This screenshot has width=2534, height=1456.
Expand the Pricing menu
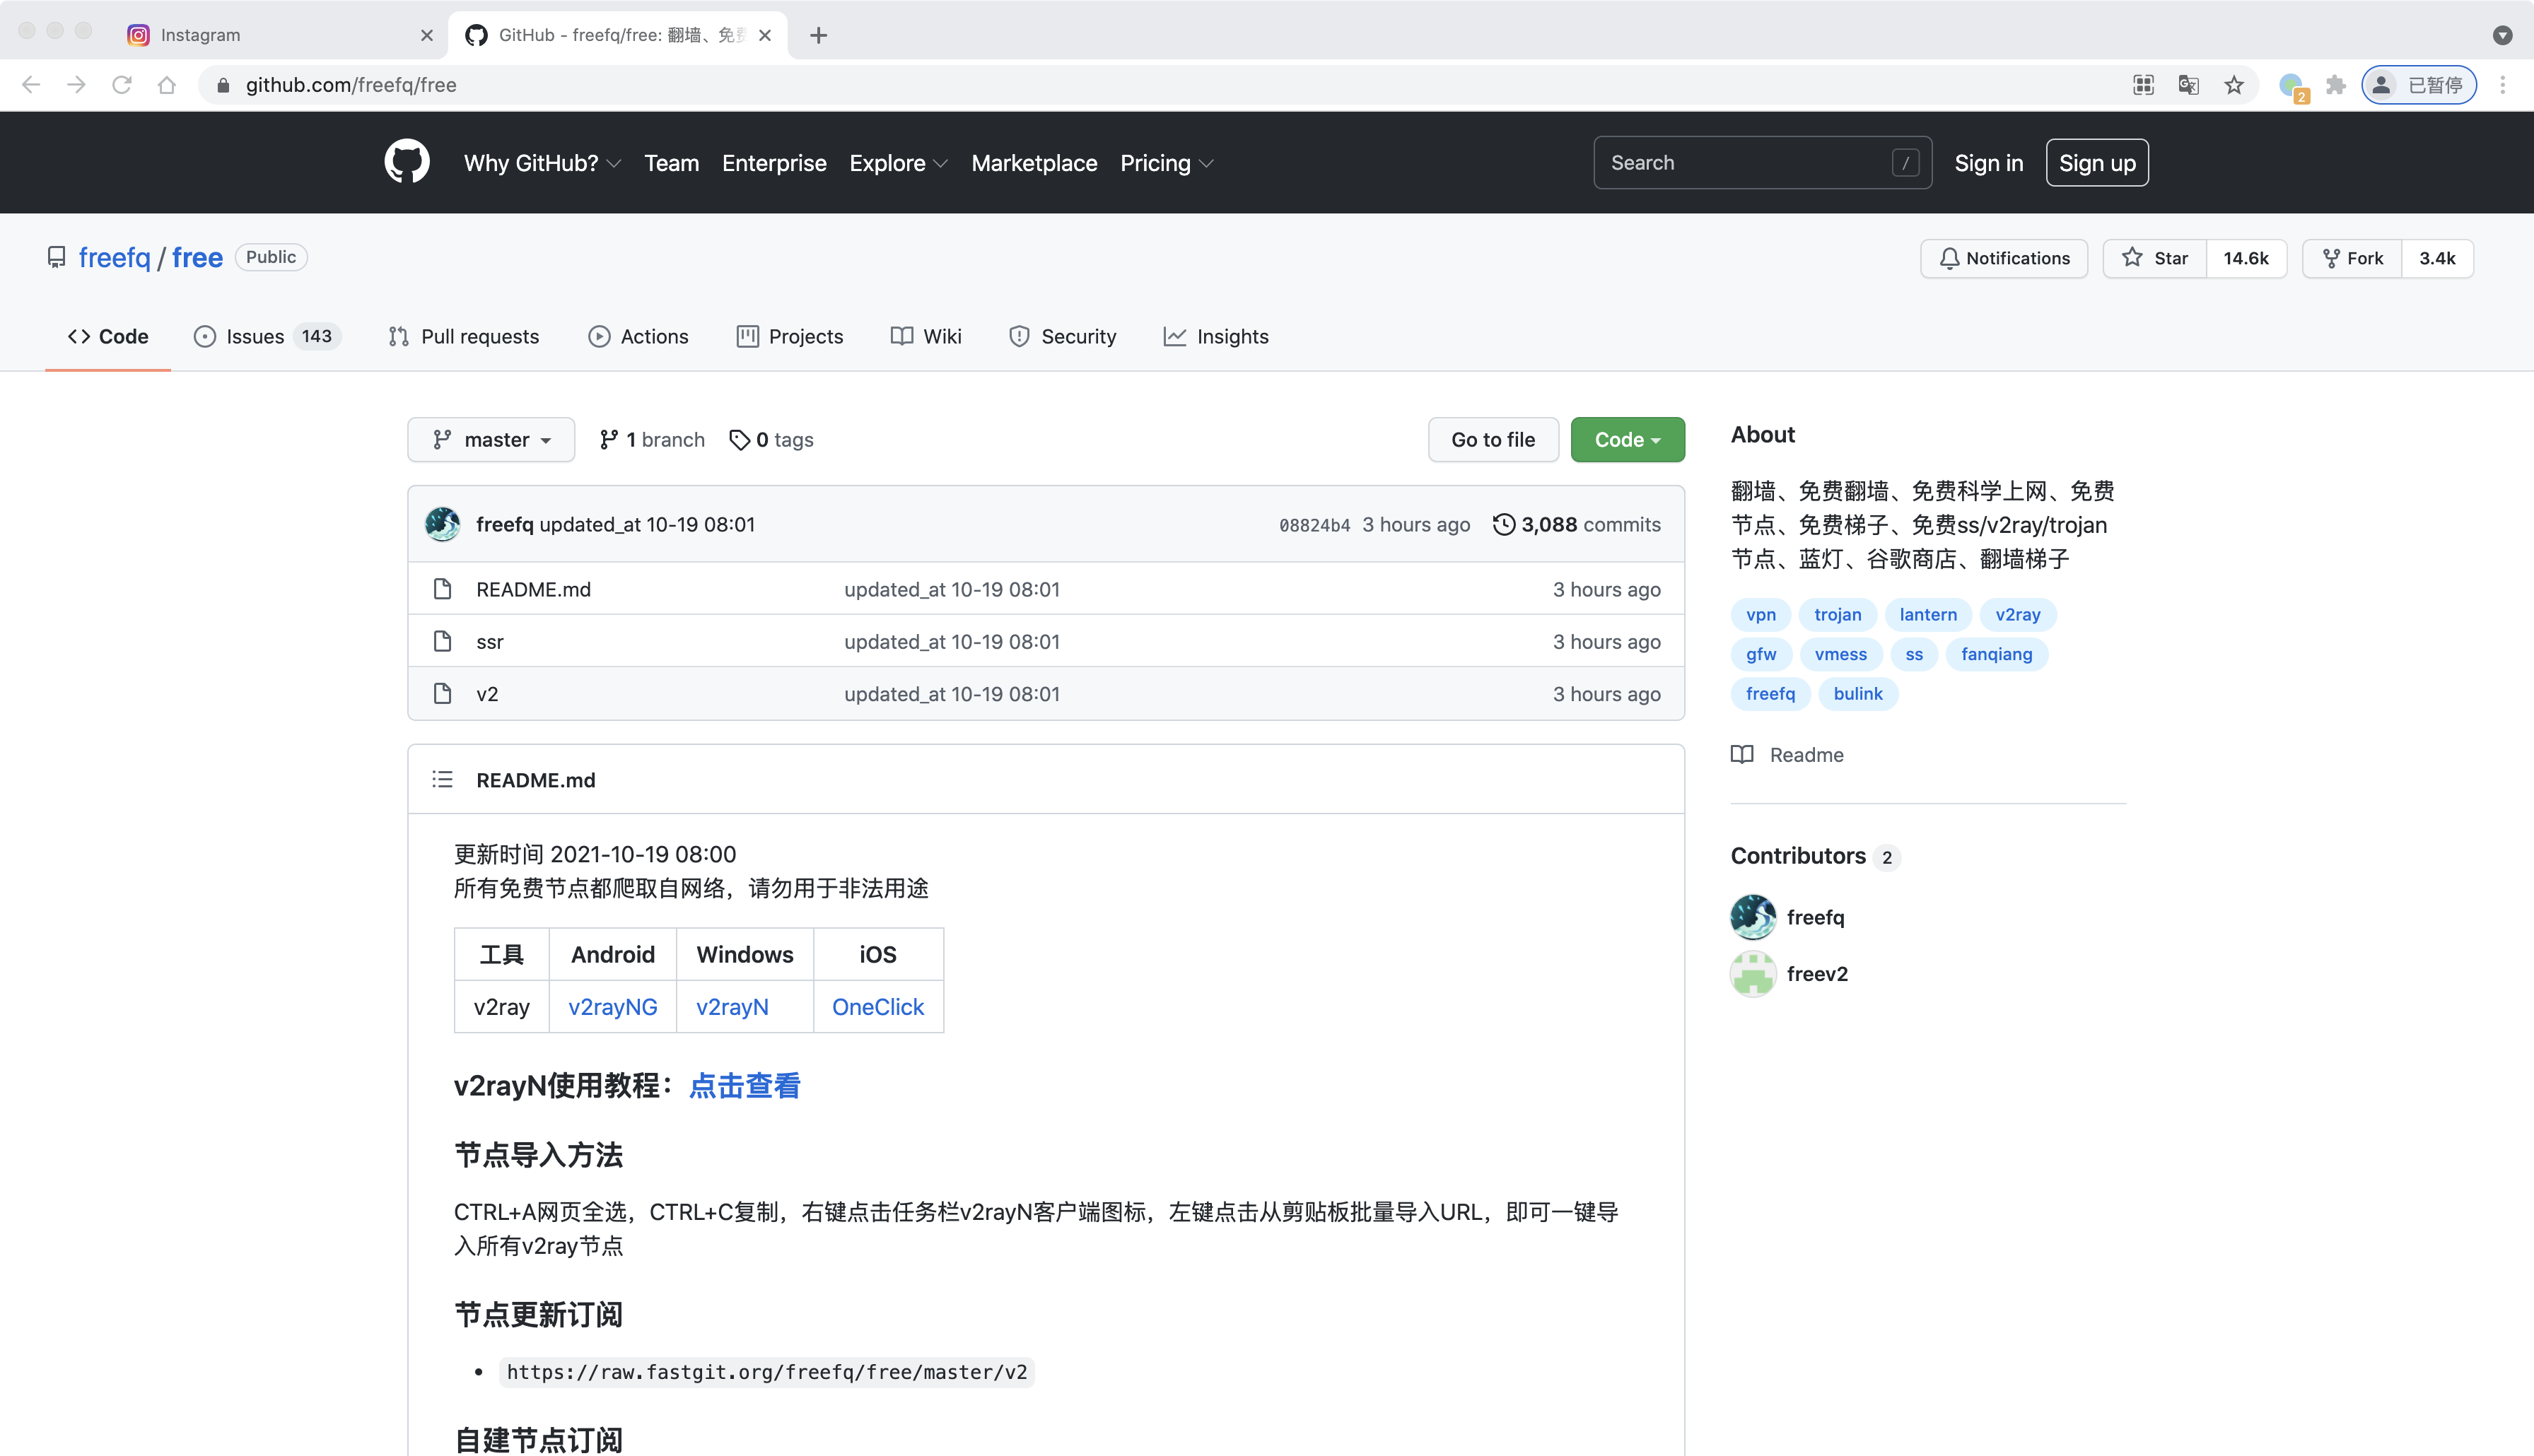point(1166,163)
